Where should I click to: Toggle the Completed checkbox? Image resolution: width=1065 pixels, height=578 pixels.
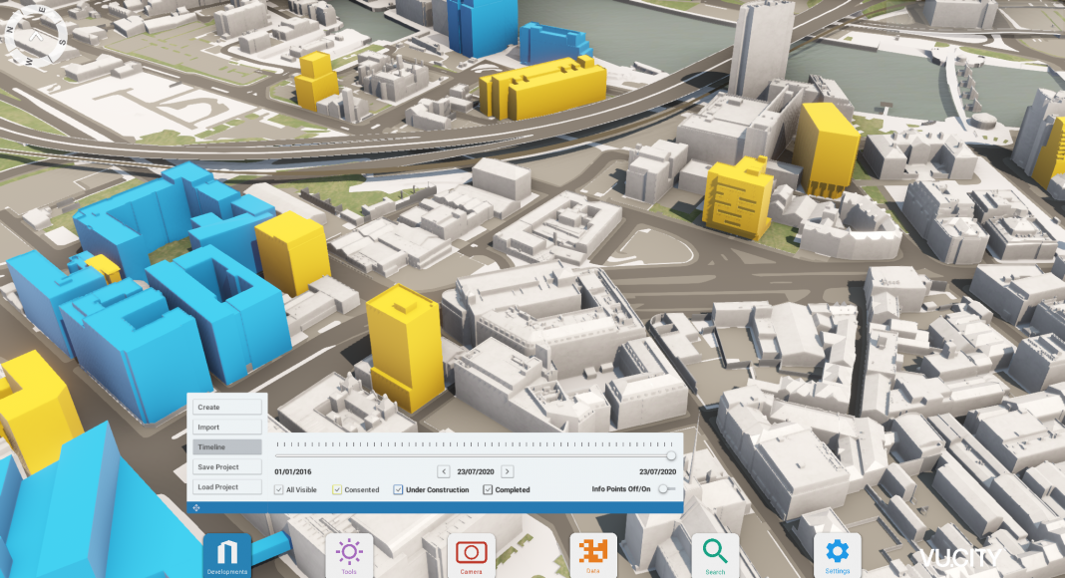488,489
